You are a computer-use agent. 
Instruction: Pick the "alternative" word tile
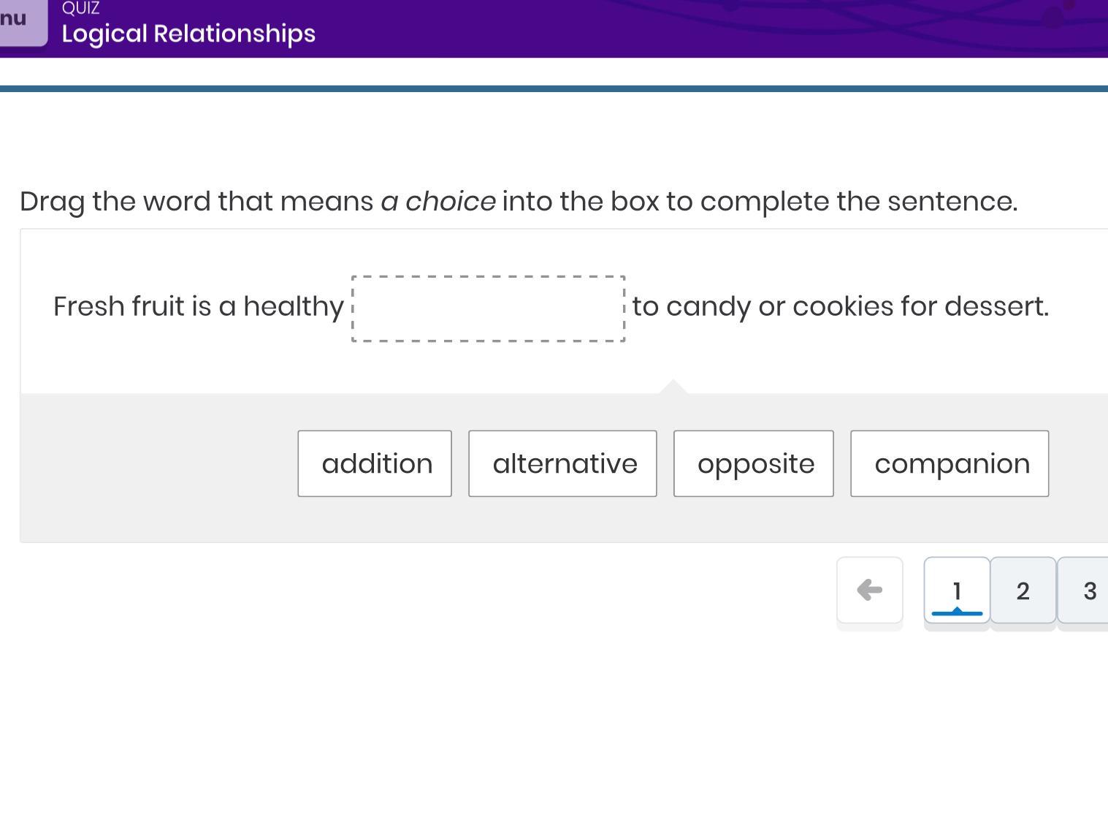562,463
